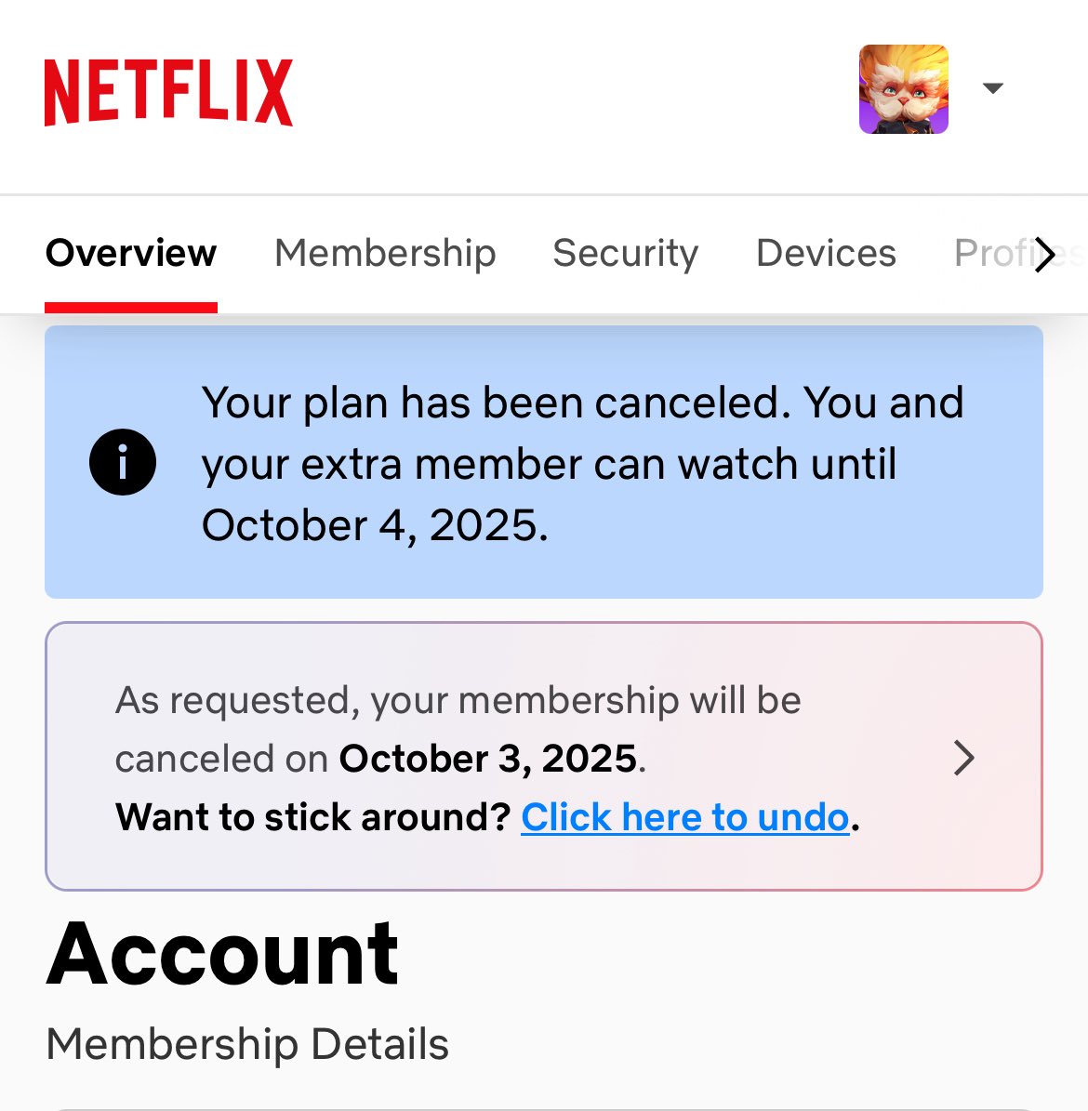Click the red underline beneath Overview
Viewport: 1088px width, 1111px height.
pos(131,307)
